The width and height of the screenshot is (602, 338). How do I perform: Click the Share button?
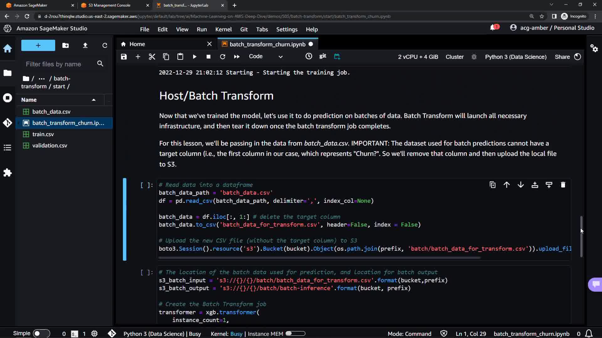point(562,57)
